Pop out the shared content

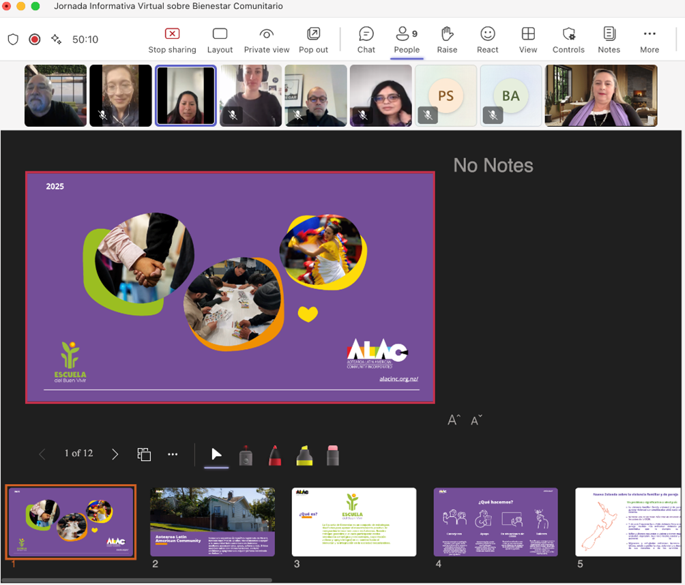[x=313, y=40]
